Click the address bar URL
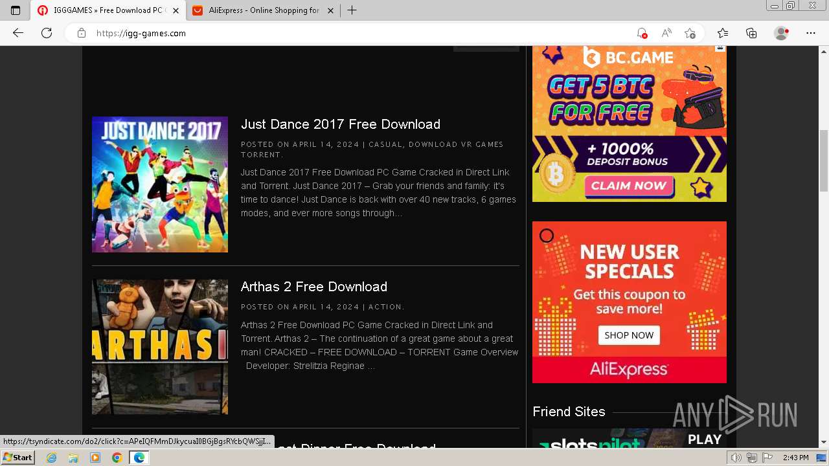829x466 pixels. [141, 33]
